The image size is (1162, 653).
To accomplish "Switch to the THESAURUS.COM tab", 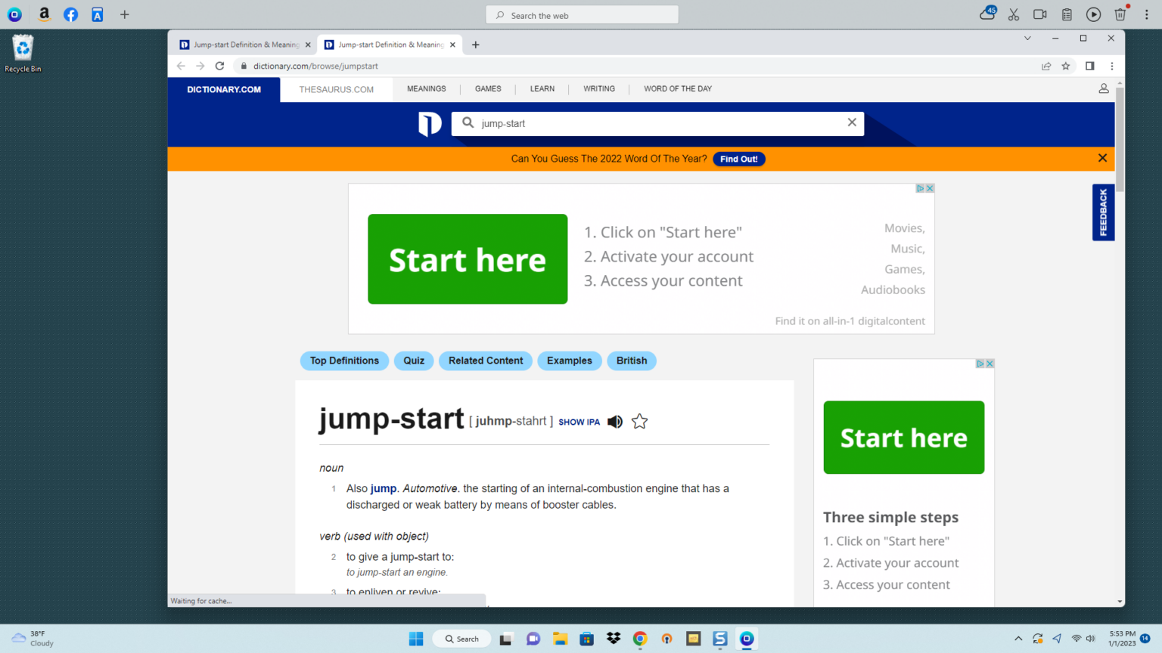I will (336, 89).
